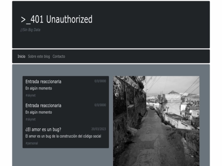Open the first 'Entrada reaccionaria' post title
The height and width of the screenshot is (166, 222).
pos(43,82)
